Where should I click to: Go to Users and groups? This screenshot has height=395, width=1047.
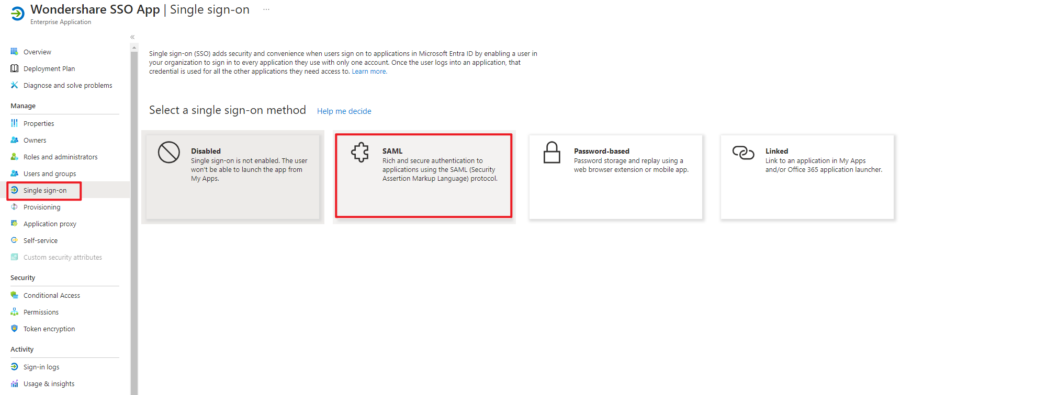(50, 173)
